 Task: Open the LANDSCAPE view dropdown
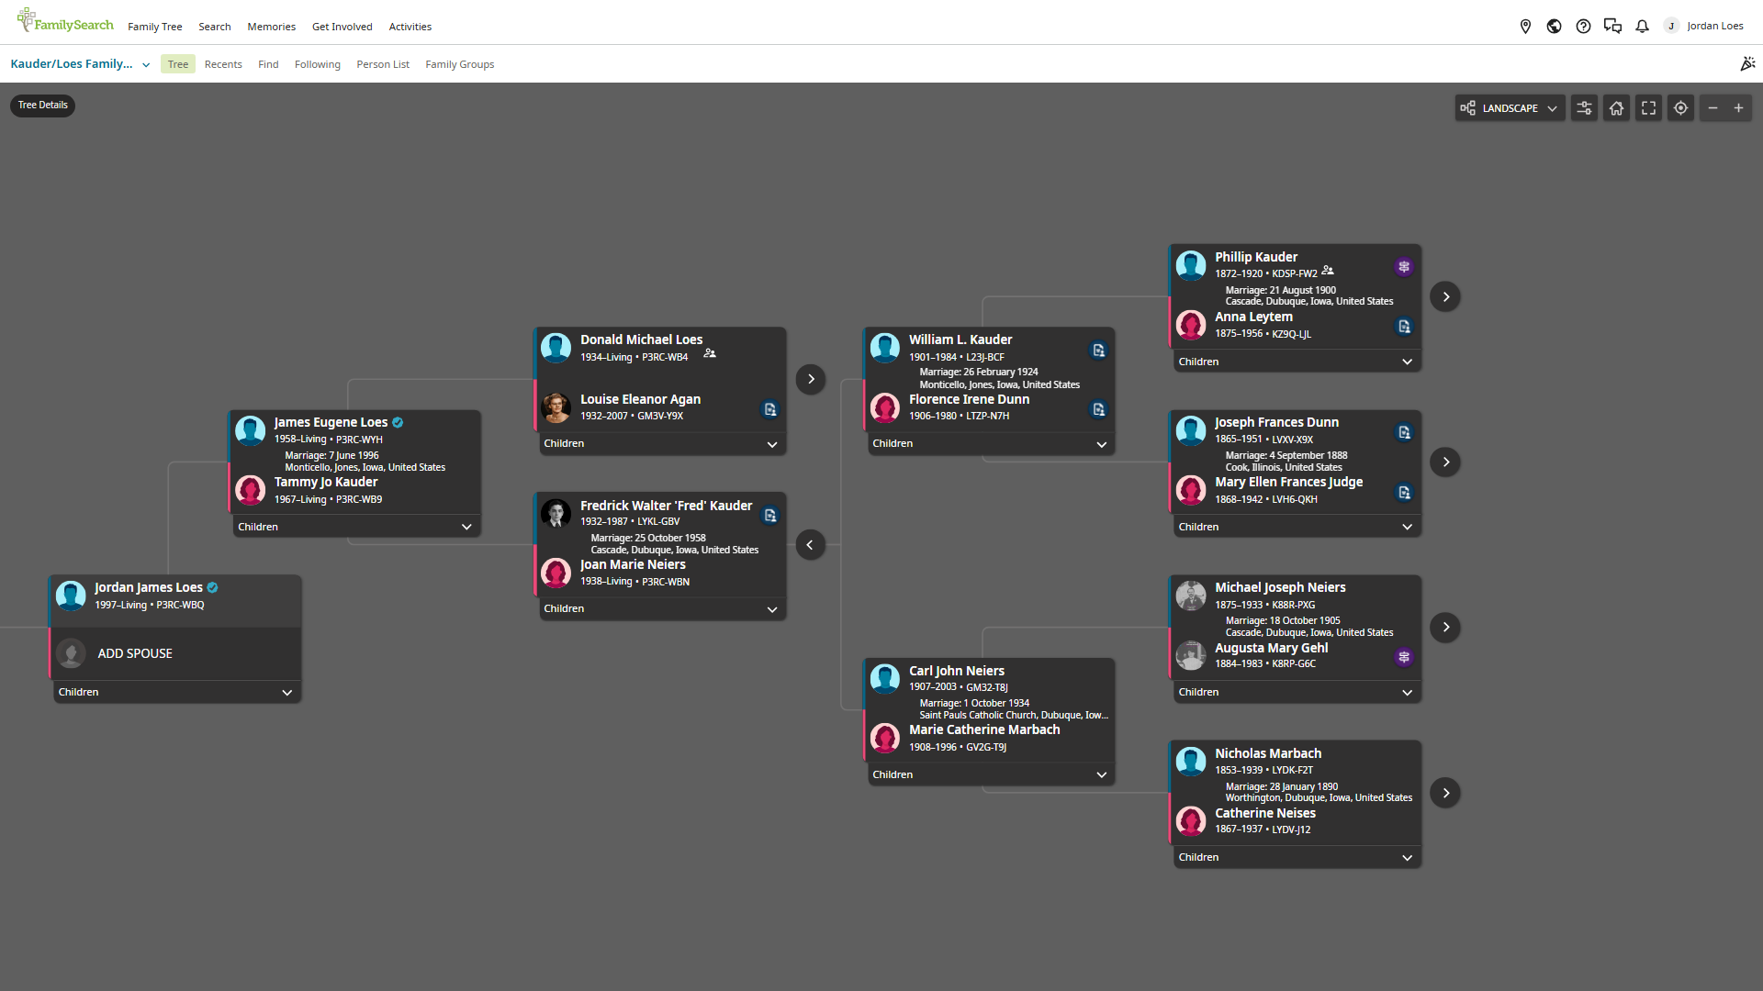pyautogui.click(x=1510, y=108)
